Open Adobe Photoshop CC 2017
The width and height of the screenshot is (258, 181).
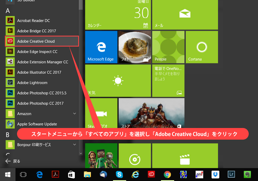click(42, 103)
